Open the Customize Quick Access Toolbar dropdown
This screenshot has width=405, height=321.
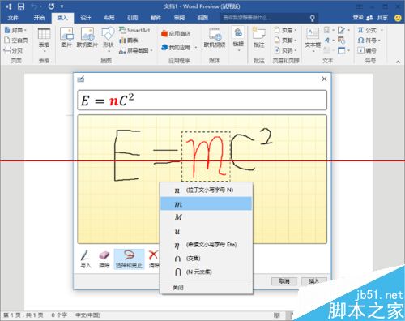62,6
